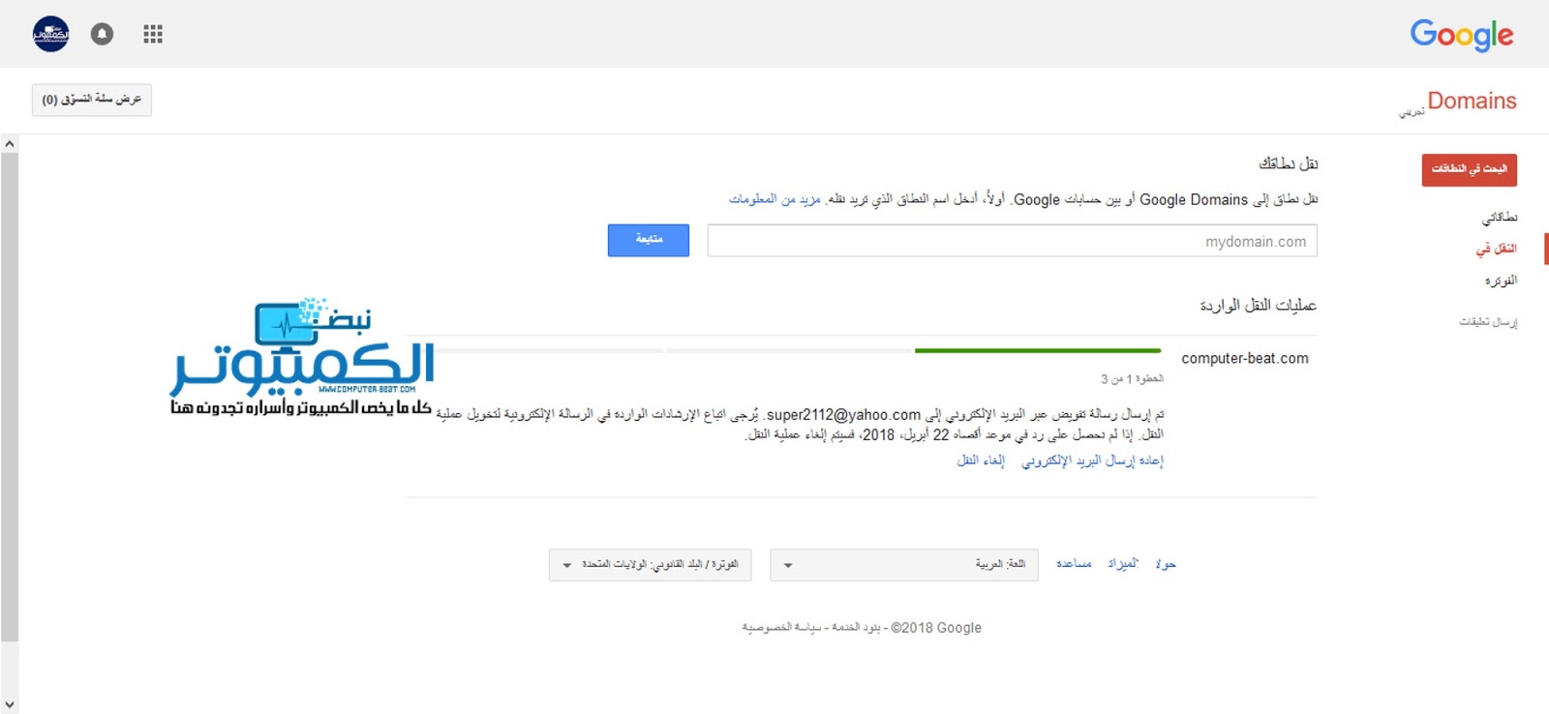1549x714 pixels.
Task: Open the My domains sidebar item
Action: [x=1500, y=218]
